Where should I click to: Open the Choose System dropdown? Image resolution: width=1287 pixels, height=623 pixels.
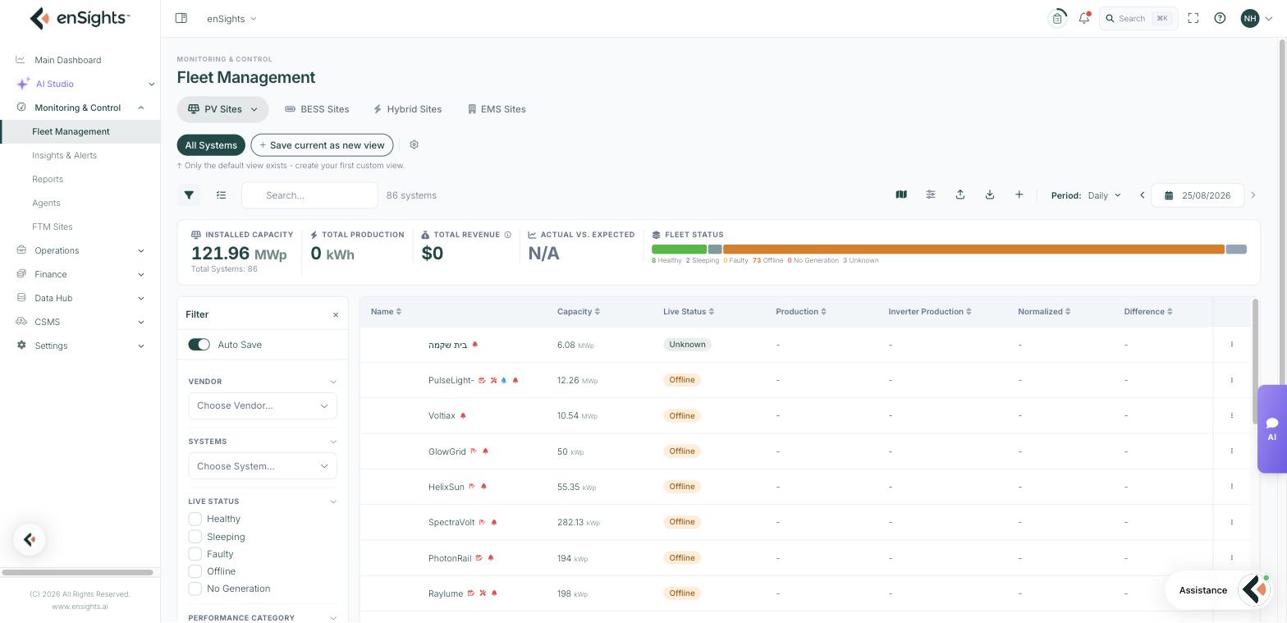[263, 466]
